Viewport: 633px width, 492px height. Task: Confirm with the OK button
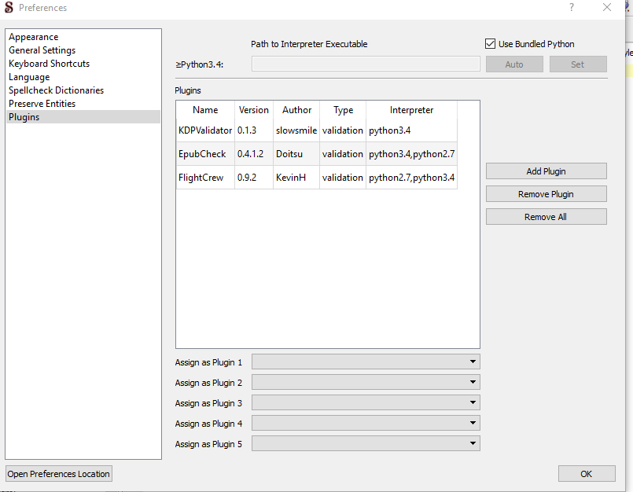click(587, 473)
